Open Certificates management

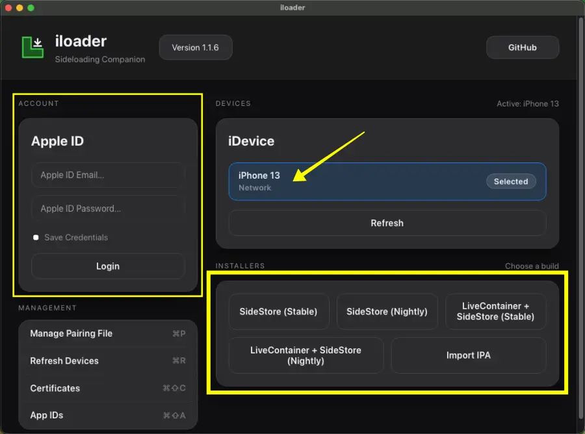click(108, 388)
